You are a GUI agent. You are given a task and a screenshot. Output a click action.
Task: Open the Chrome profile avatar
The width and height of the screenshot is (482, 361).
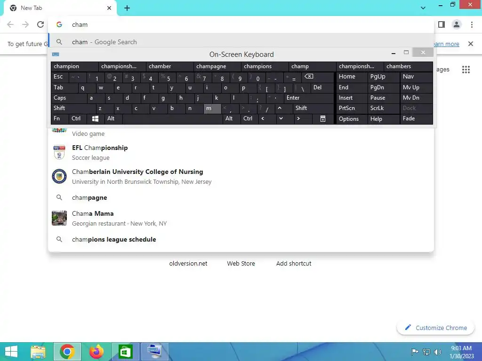(x=457, y=24)
